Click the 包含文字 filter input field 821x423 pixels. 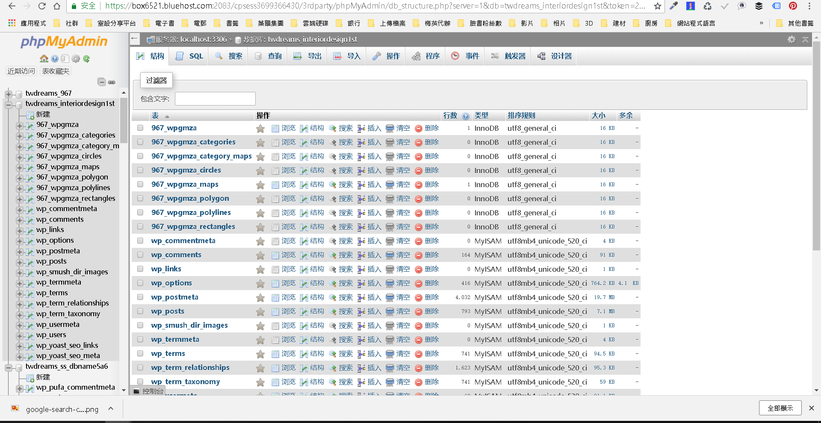point(215,99)
